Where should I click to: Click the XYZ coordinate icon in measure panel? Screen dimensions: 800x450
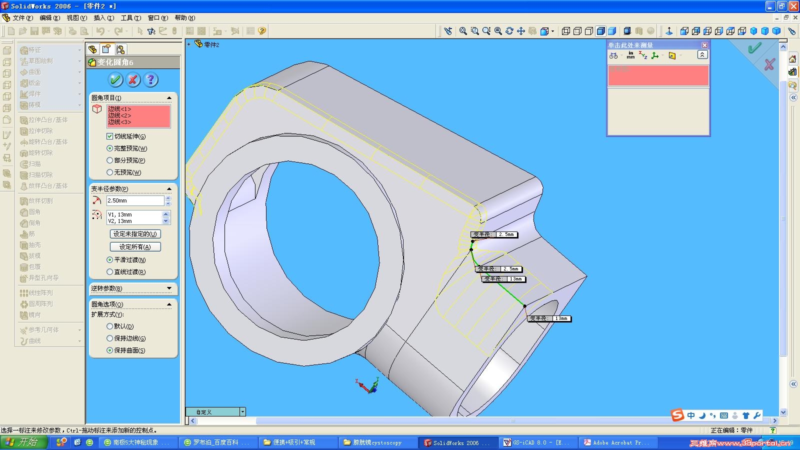(x=643, y=55)
